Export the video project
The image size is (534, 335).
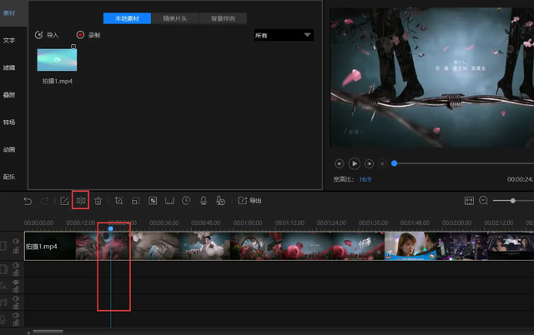(249, 201)
